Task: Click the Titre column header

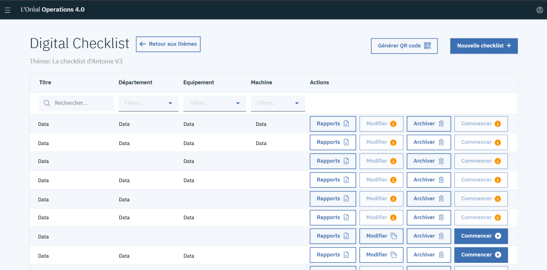Action: [45, 82]
